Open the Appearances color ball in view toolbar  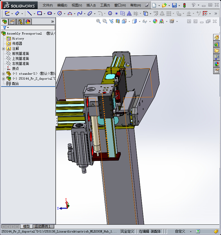tap(155, 21)
